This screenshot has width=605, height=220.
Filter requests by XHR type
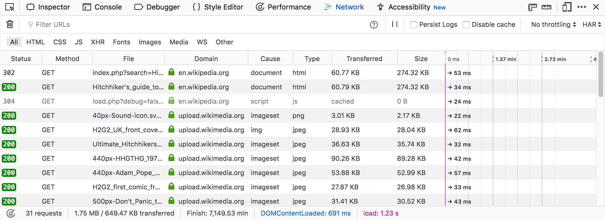tap(98, 42)
